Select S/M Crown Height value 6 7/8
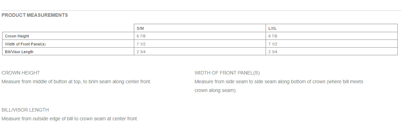403x135 pixels. coord(141,36)
